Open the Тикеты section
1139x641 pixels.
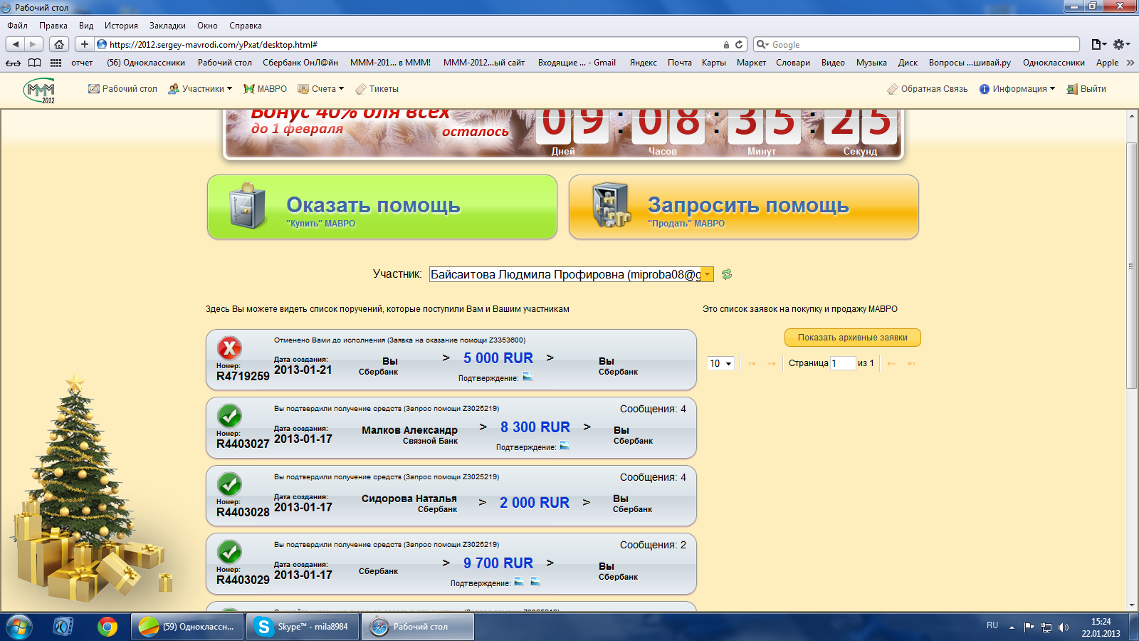377,89
